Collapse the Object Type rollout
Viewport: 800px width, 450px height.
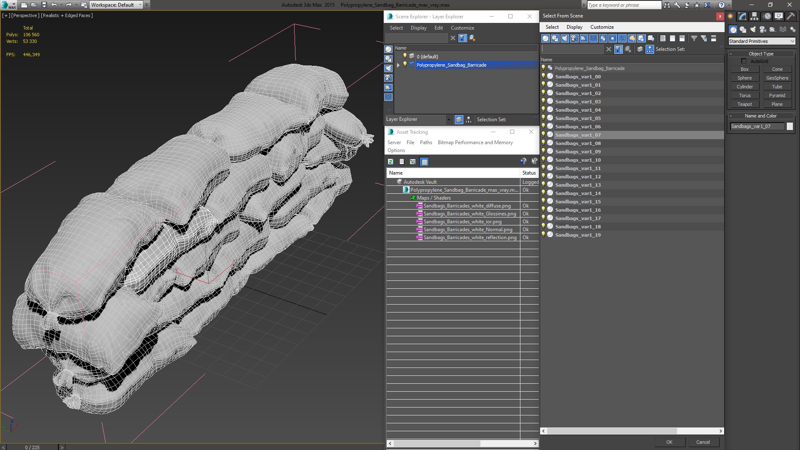(x=761, y=54)
